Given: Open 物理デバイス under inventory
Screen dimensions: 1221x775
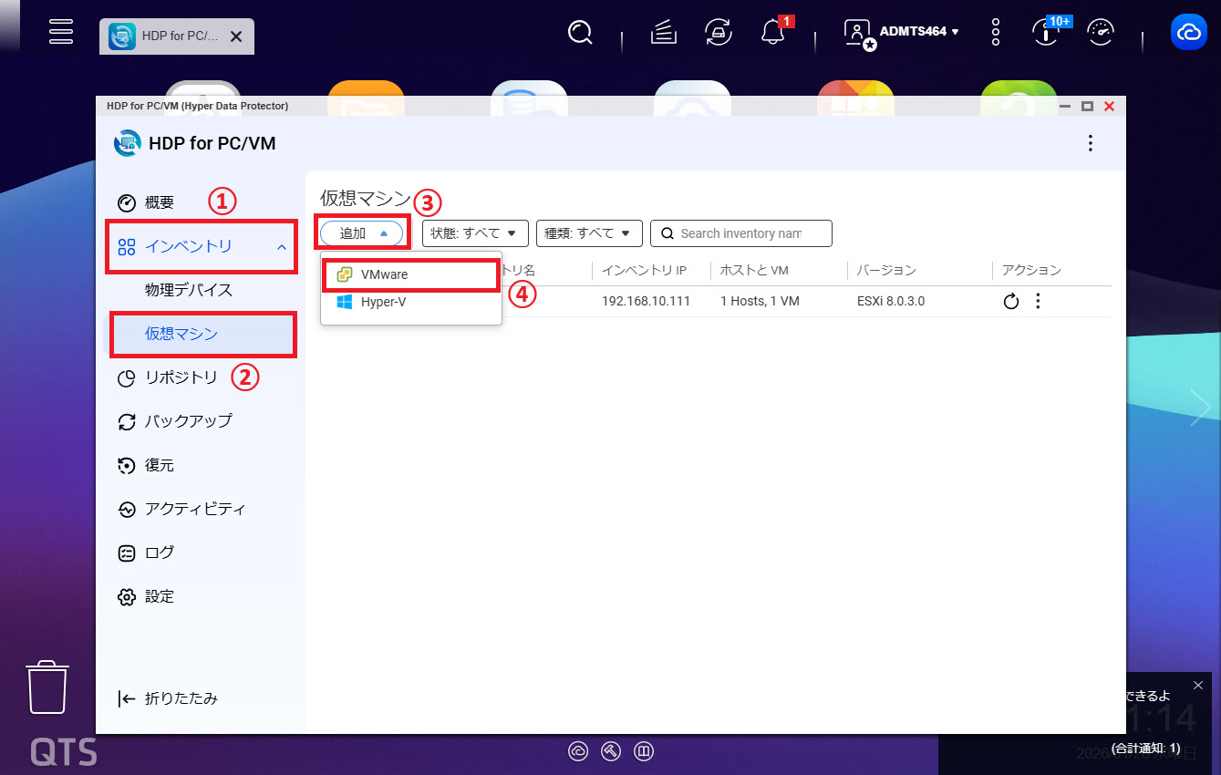Looking at the screenshot, I should coord(189,290).
